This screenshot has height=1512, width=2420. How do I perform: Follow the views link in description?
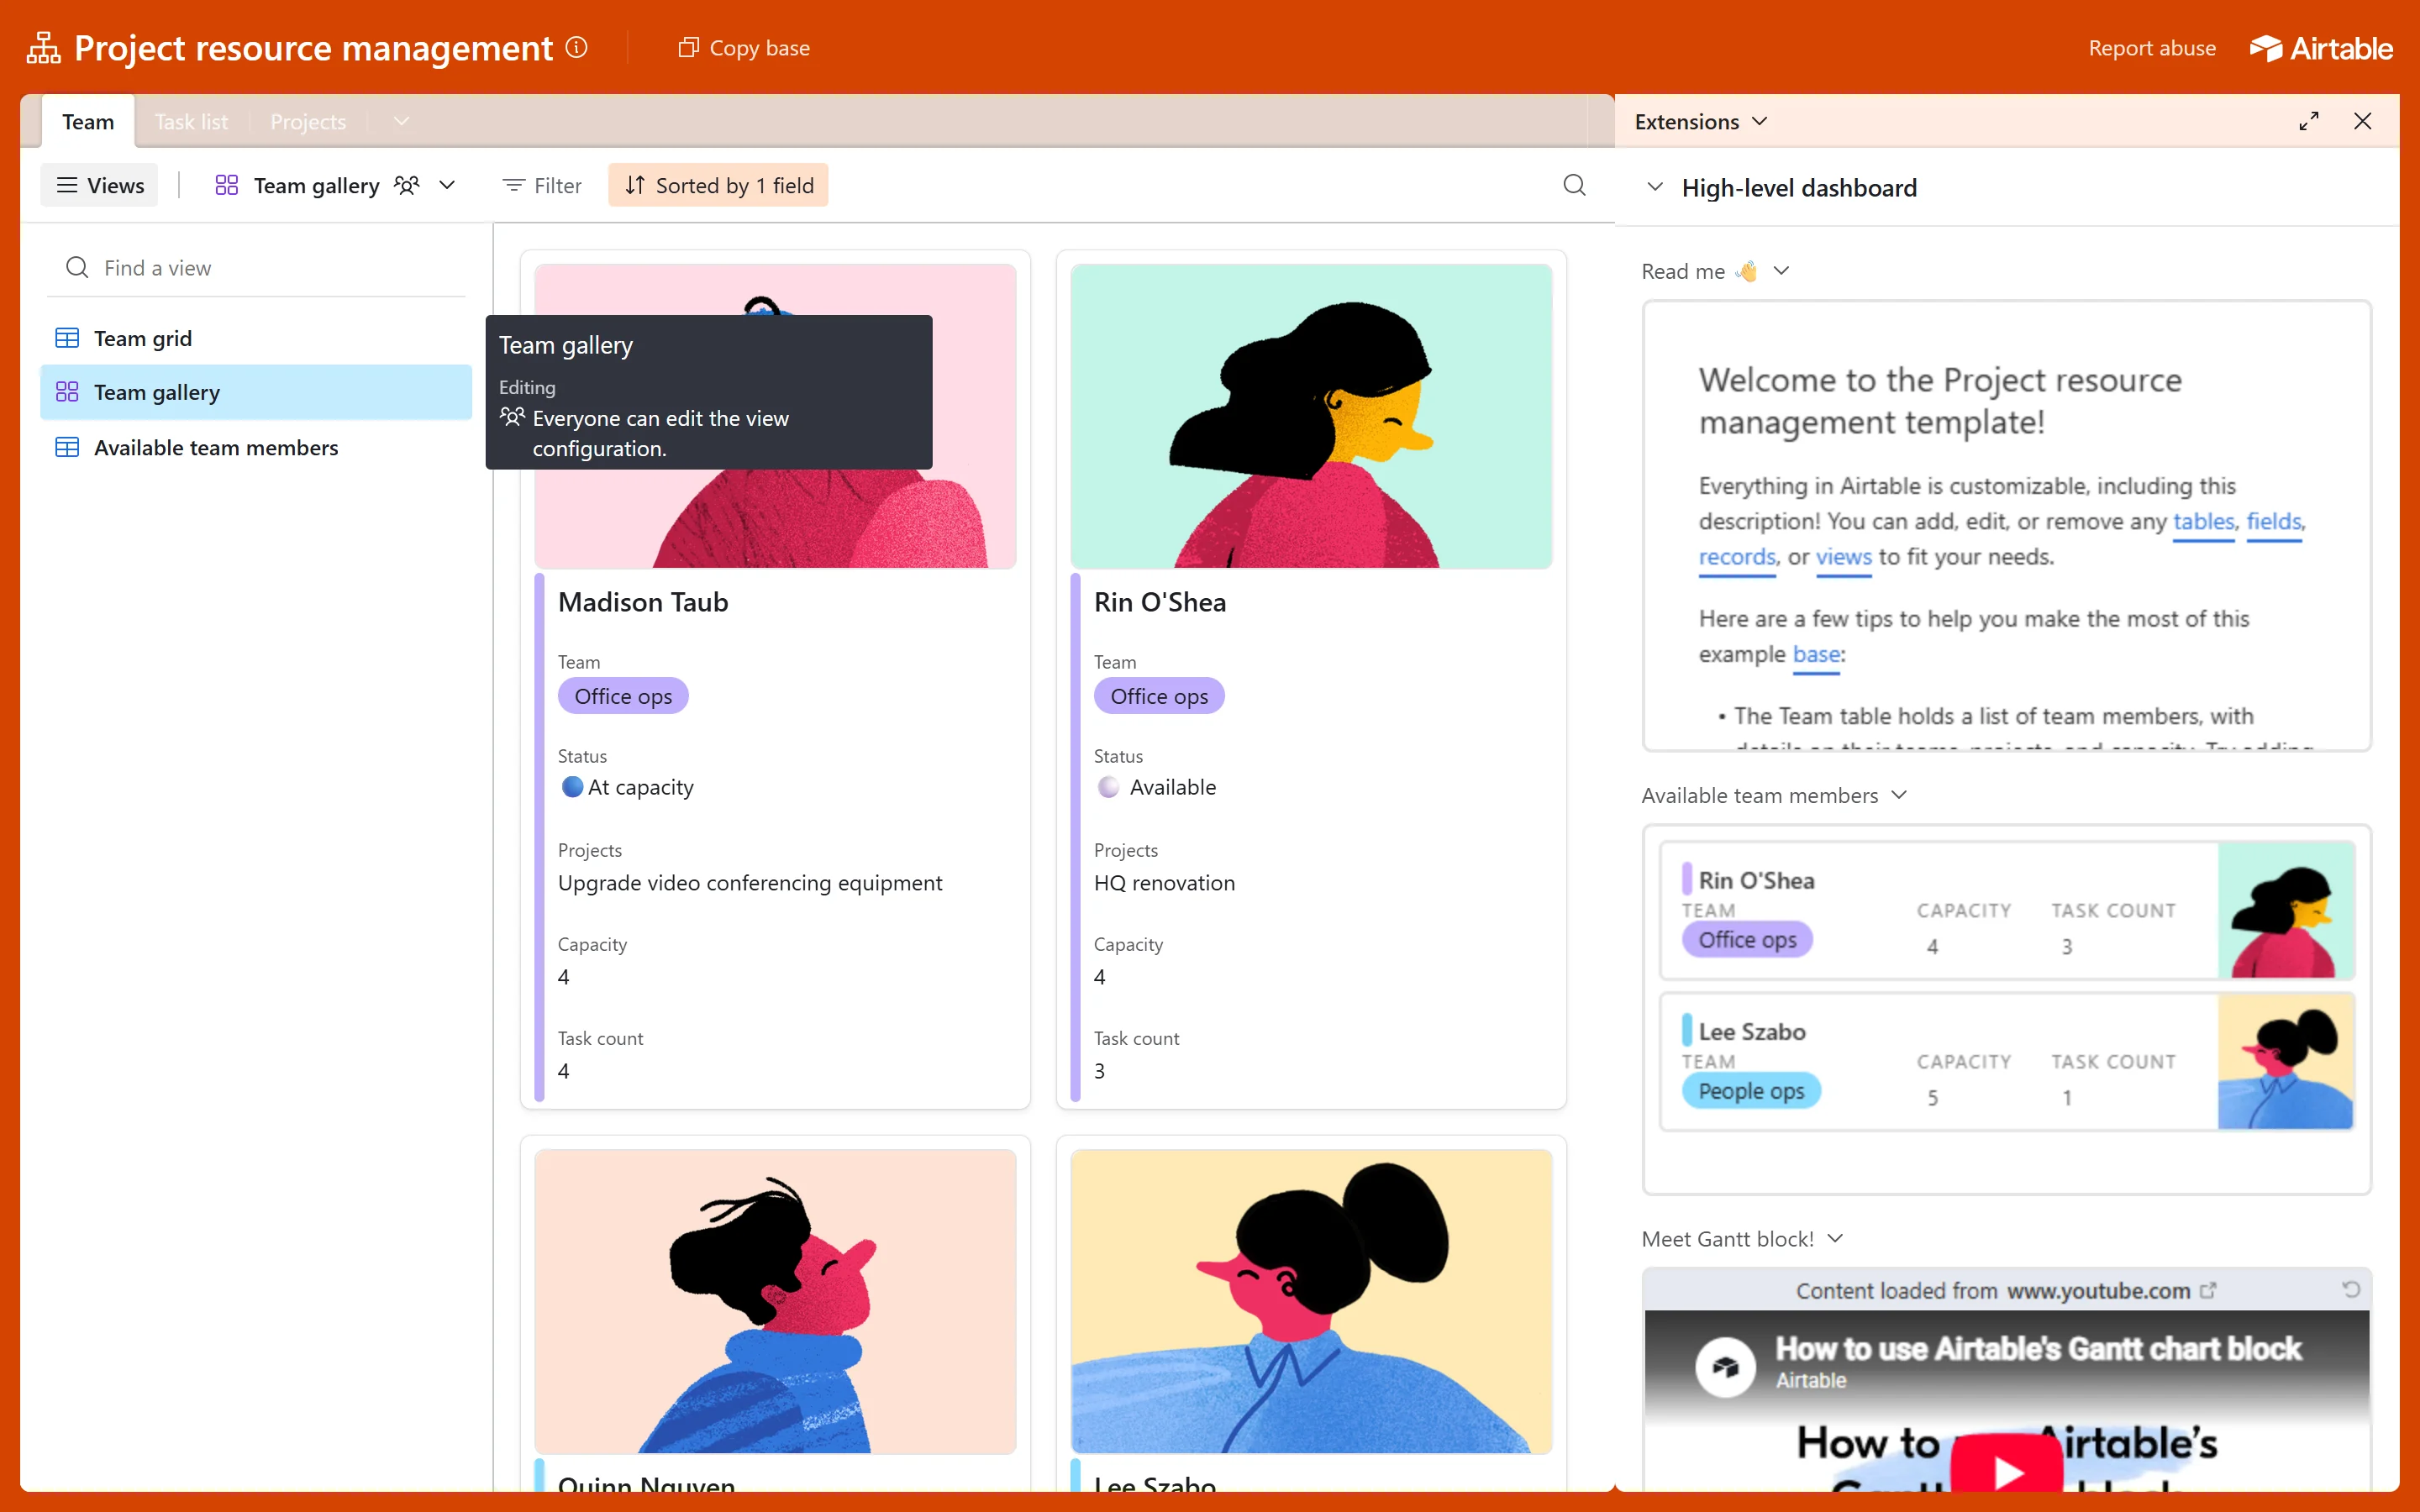(1843, 557)
